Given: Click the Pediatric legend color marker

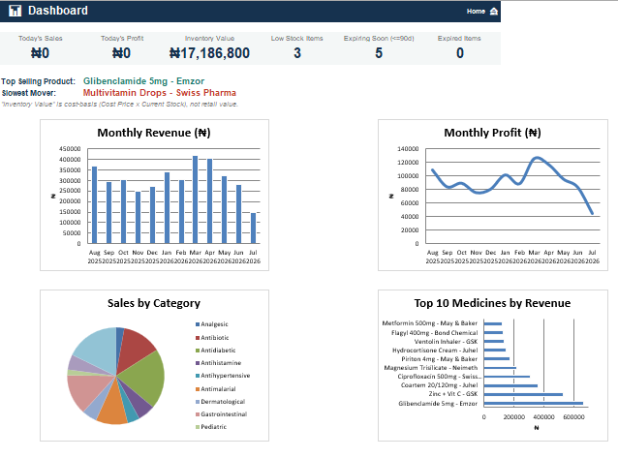Looking at the screenshot, I should click(x=198, y=427).
